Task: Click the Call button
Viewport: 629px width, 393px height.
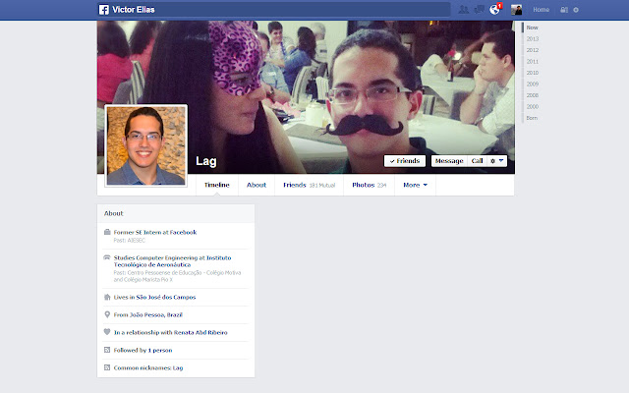Action: click(x=477, y=161)
